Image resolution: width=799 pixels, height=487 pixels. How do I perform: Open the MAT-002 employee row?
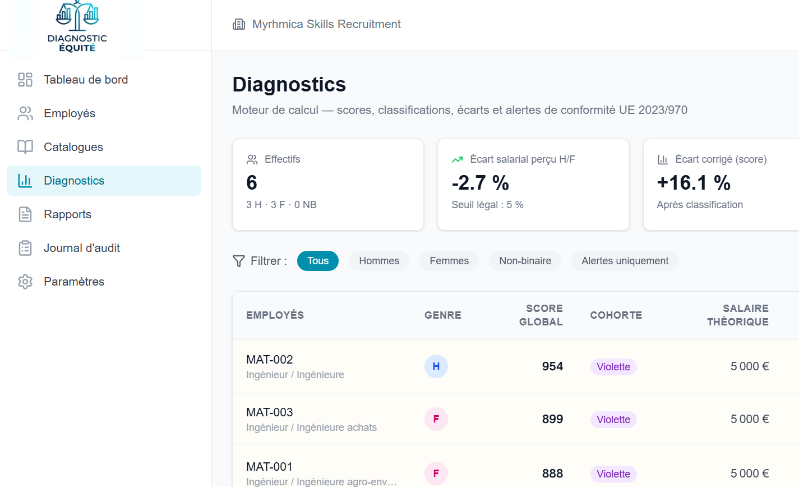[x=516, y=366]
